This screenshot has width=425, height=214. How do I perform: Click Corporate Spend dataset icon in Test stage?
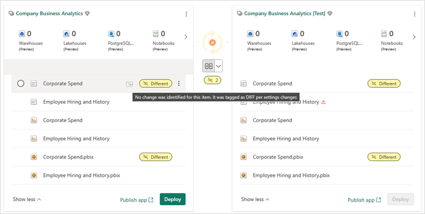(x=243, y=84)
